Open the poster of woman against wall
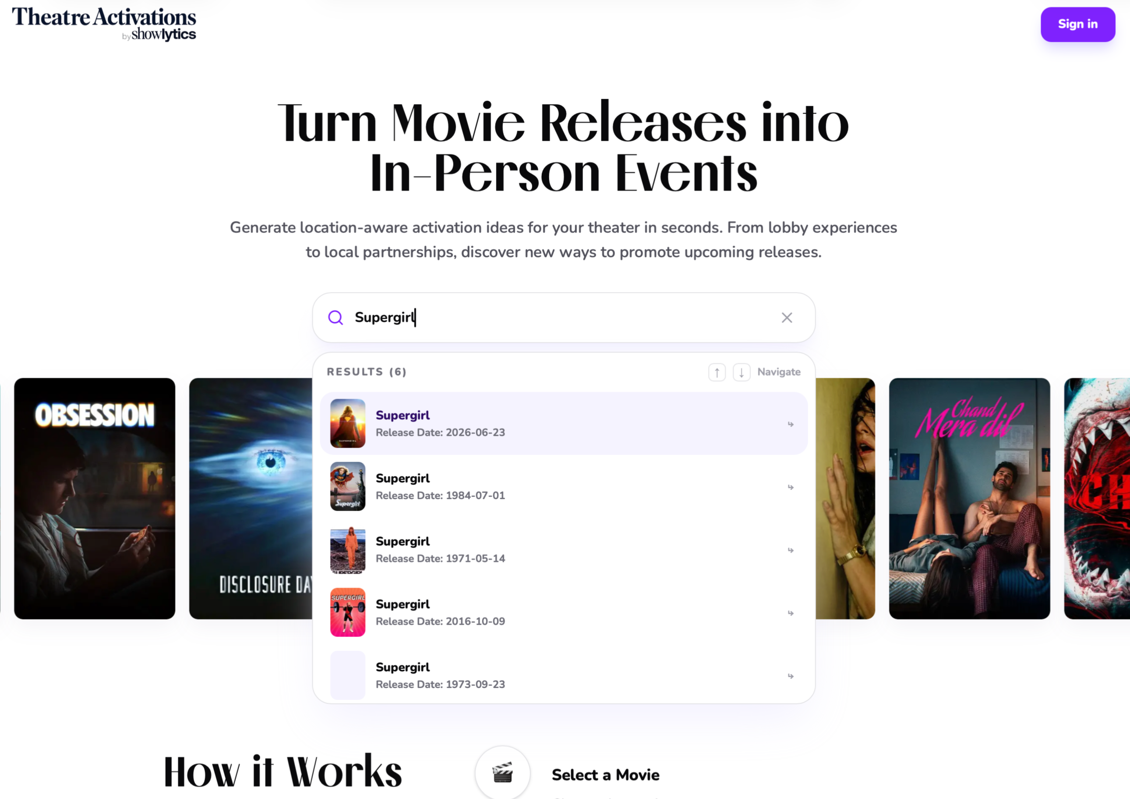Image resolution: width=1130 pixels, height=799 pixels. [x=845, y=498]
